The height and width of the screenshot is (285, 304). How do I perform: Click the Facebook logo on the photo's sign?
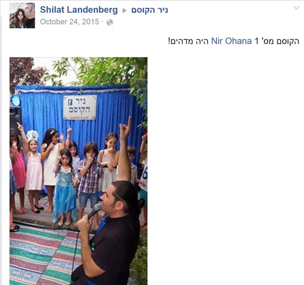coord(70,102)
